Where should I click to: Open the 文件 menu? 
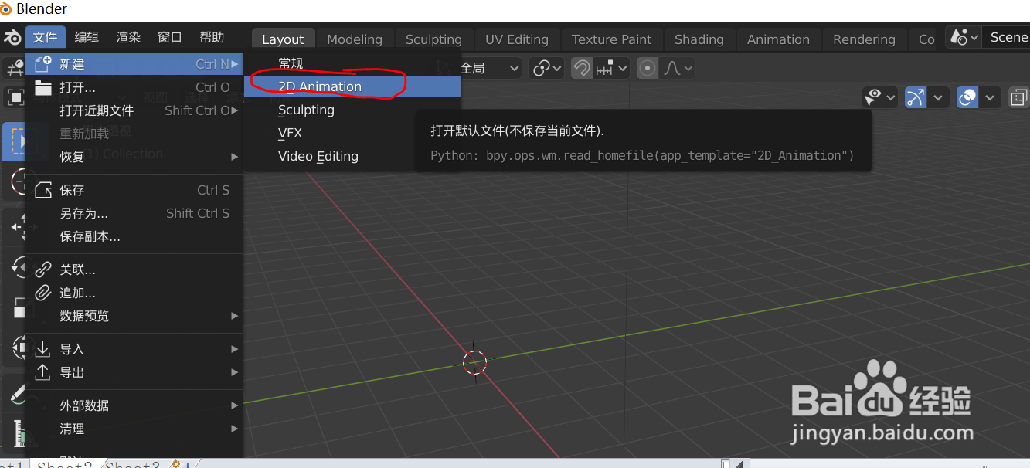pos(46,37)
